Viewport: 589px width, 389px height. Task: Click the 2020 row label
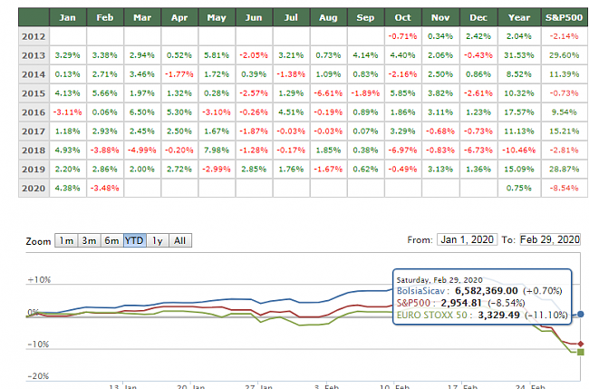click(x=34, y=189)
